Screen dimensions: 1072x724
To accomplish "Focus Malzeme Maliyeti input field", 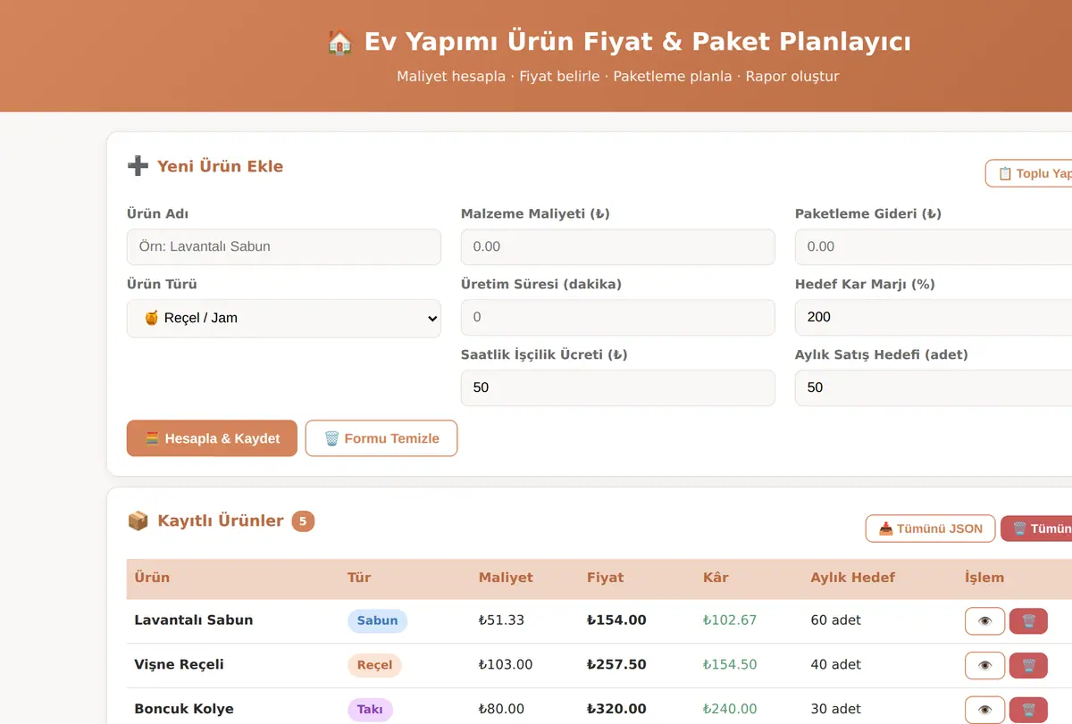I will point(618,246).
